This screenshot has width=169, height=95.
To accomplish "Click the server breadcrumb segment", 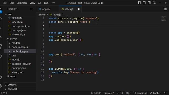I will pyautogui.click(x=42, y=15).
